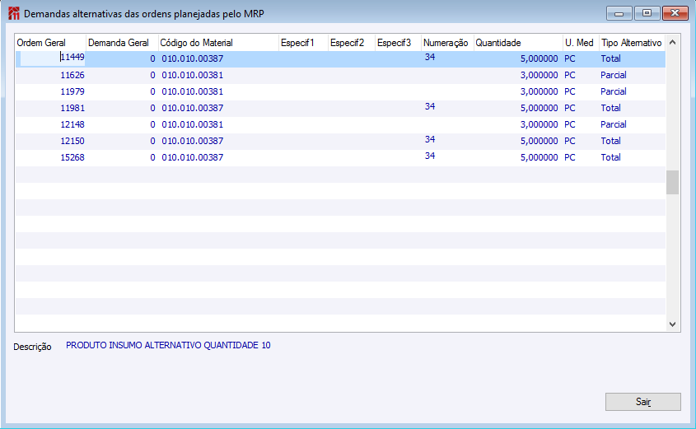Select order 11981 row
Image resolution: width=696 pixels, height=429 pixels.
(340, 108)
